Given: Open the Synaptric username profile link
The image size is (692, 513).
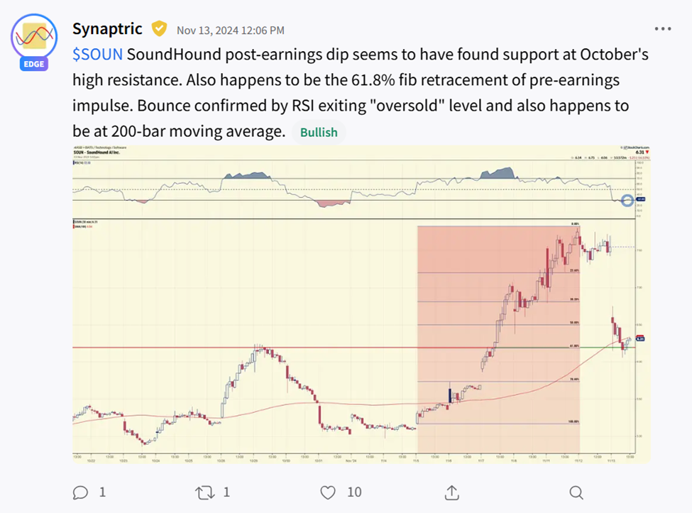Looking at the screenshot, I should (x=107, y=29).
